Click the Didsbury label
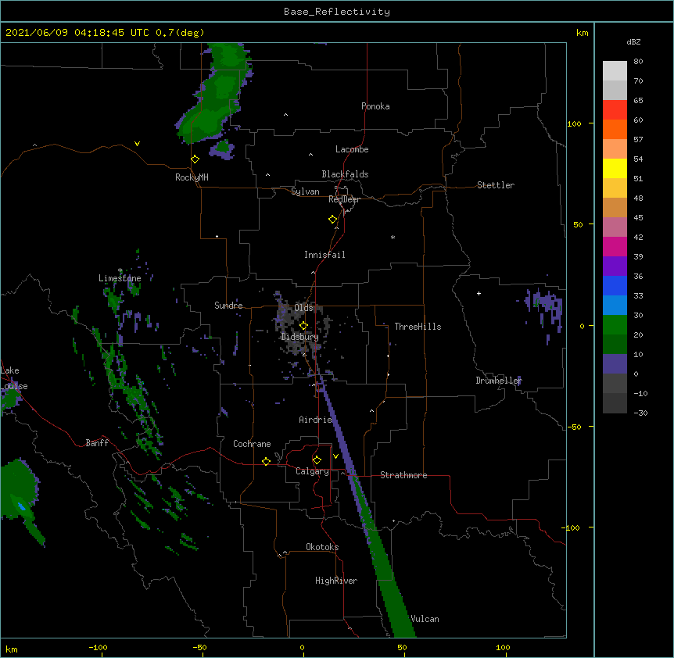 [299, 337]
